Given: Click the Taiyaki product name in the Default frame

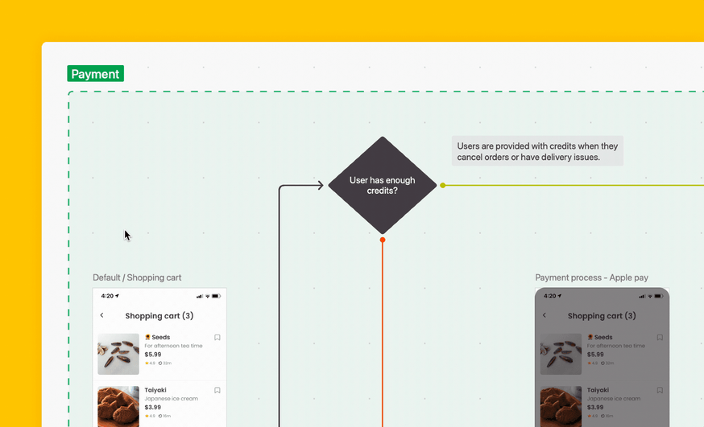Looking at the screenshot, I should coord(155,390).
